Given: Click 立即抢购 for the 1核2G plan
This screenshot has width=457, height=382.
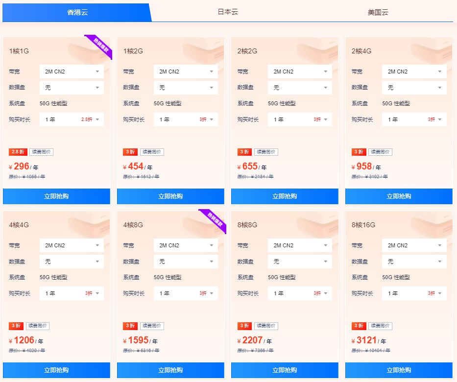Looking at the screenshot, I should click(x=170, y=196).
